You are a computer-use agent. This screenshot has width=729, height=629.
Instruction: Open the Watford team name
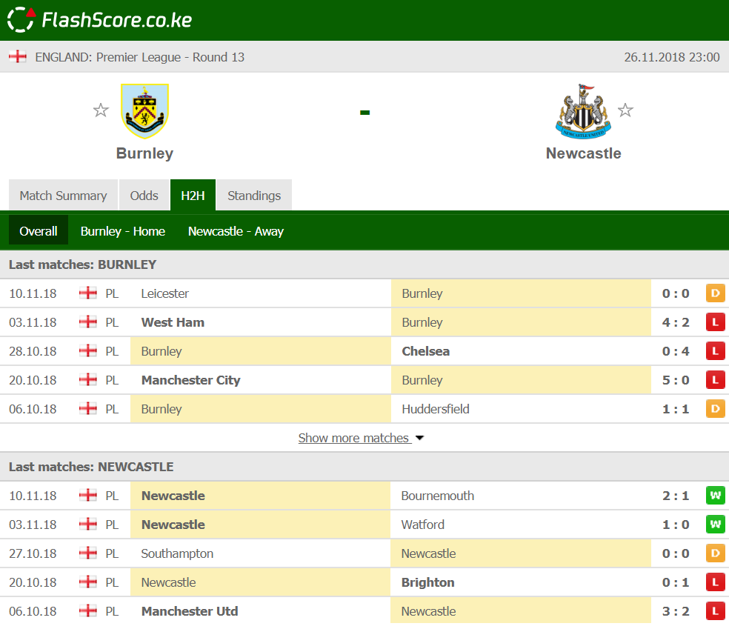pos(422,525)
